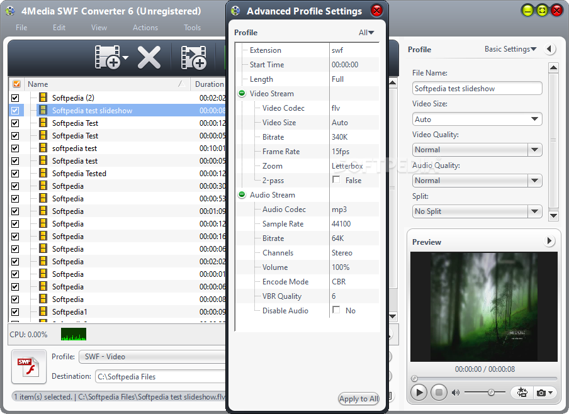The image size is (569, 414).
Task: Click the snapshot camera icon
Action: tap(541, 393)
